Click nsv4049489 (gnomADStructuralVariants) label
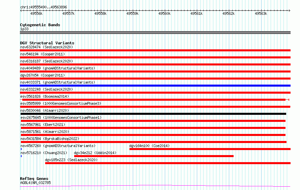 [x=58, y=68]
